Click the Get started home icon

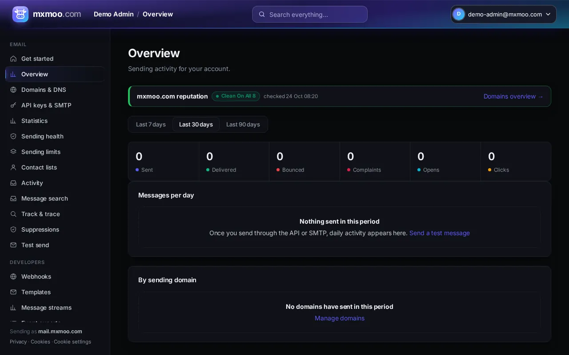(13, 59)
